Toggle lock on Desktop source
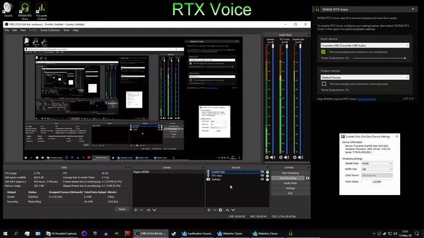This screenshot has width=424, height=238. 268,179
